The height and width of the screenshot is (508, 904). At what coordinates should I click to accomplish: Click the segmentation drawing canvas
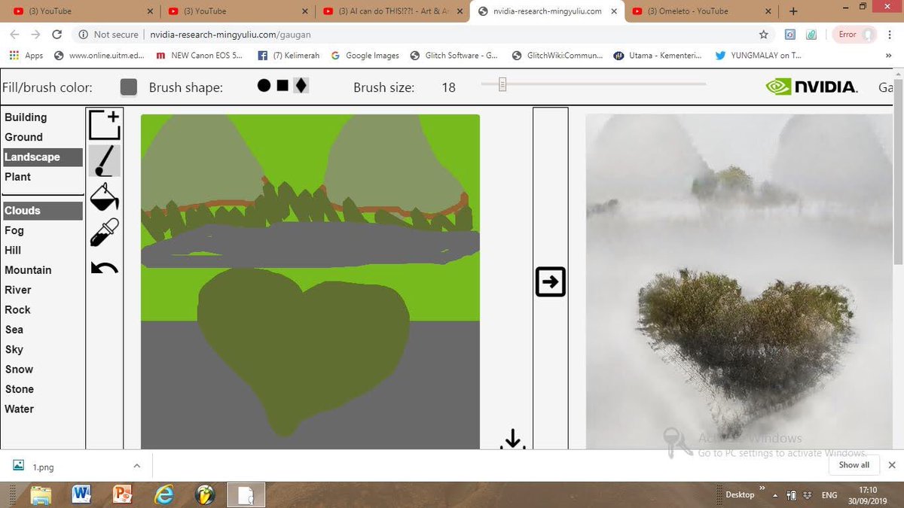click(x=310, y=281)
